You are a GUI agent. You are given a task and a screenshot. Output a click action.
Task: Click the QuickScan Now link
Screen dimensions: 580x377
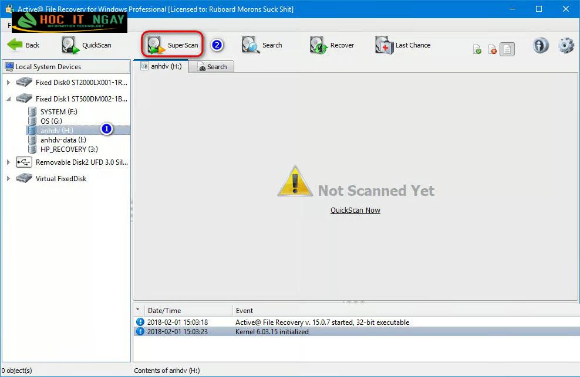tap(355, 210)
